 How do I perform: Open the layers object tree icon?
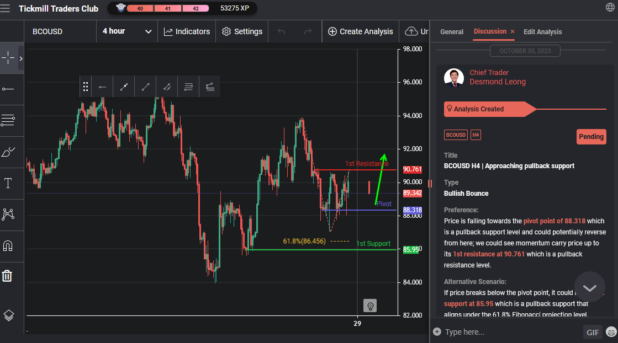(9, 315)
